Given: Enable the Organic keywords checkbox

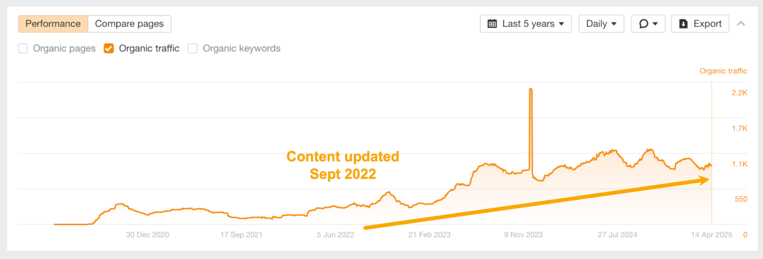Looking at the screenshot, I should point(192,48).
